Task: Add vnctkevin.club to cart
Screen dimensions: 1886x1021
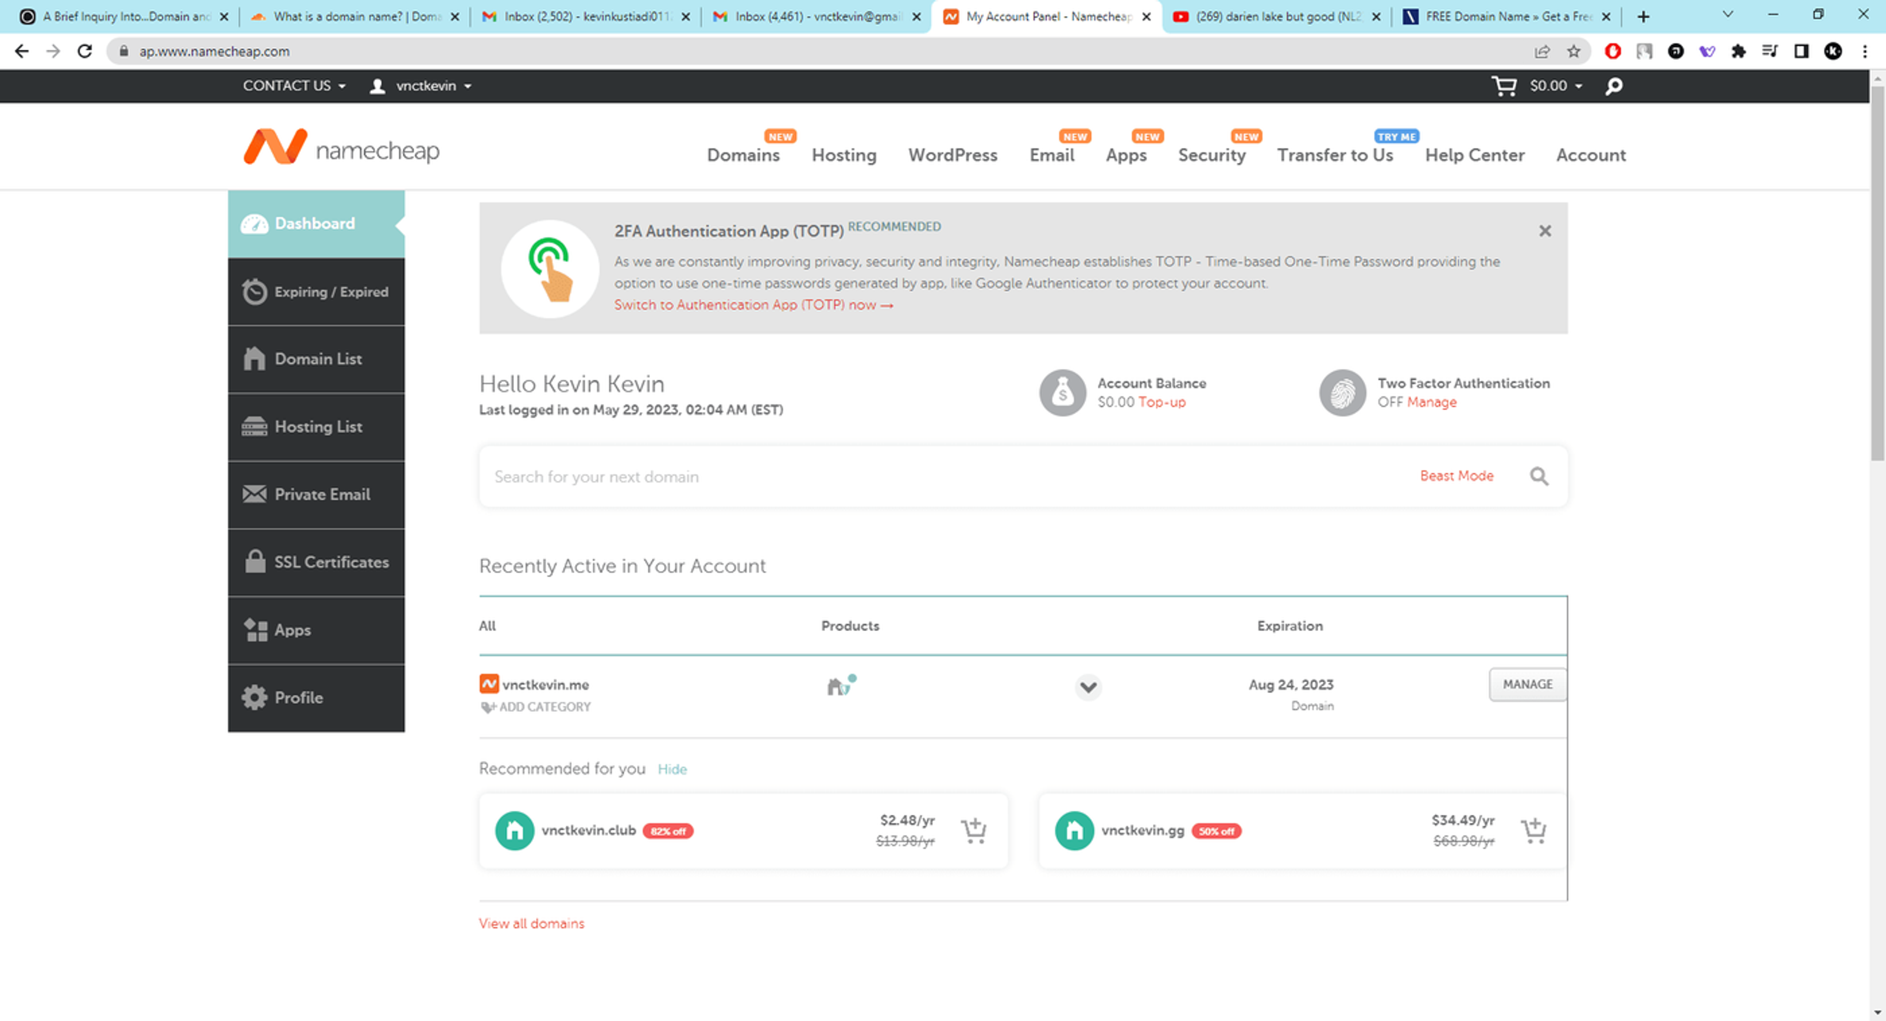Action: click(x=974, y=830)
